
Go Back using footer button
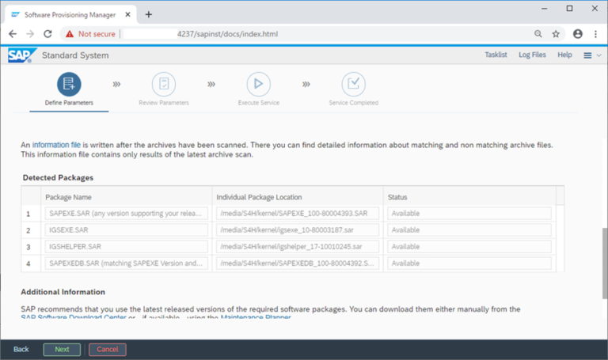21,349
